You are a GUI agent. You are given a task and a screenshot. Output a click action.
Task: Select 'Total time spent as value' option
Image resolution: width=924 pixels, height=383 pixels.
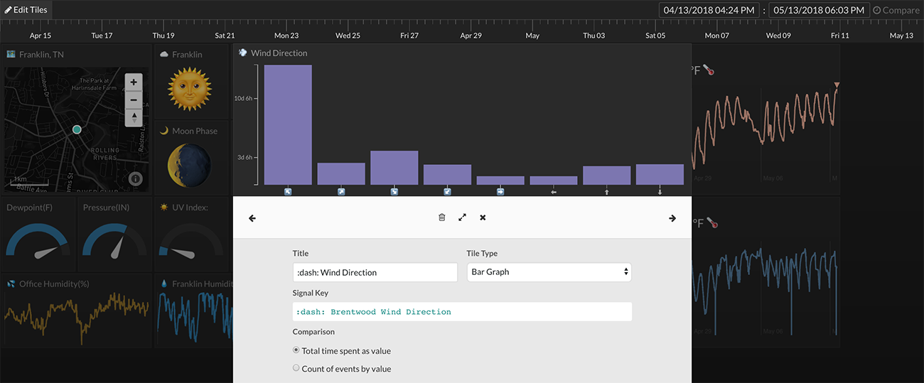pyautogui.click(x=296, y=350)
